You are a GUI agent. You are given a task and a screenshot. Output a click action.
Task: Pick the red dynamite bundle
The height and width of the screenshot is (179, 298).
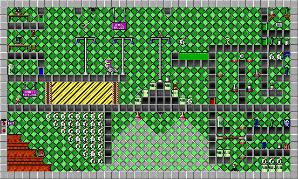(x=287, y=147)
